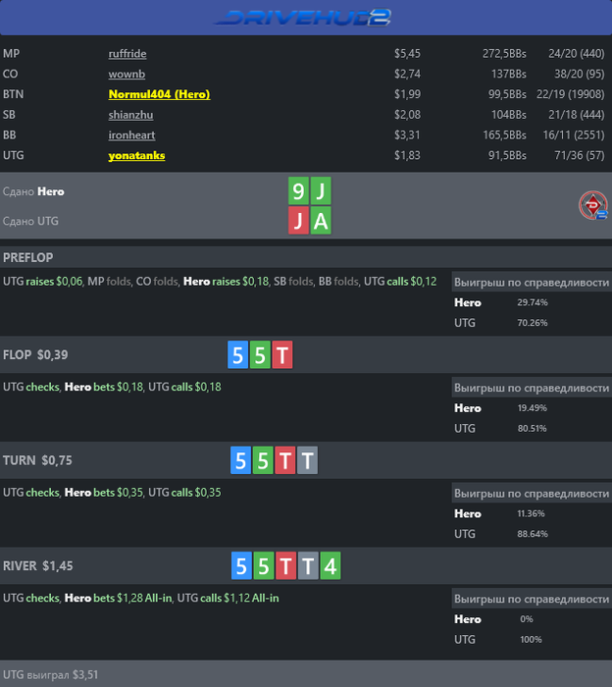
Task: Click the green 5 card on the flop row
Action: (260, 354)
